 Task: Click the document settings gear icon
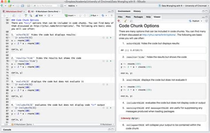coord(49,16)
